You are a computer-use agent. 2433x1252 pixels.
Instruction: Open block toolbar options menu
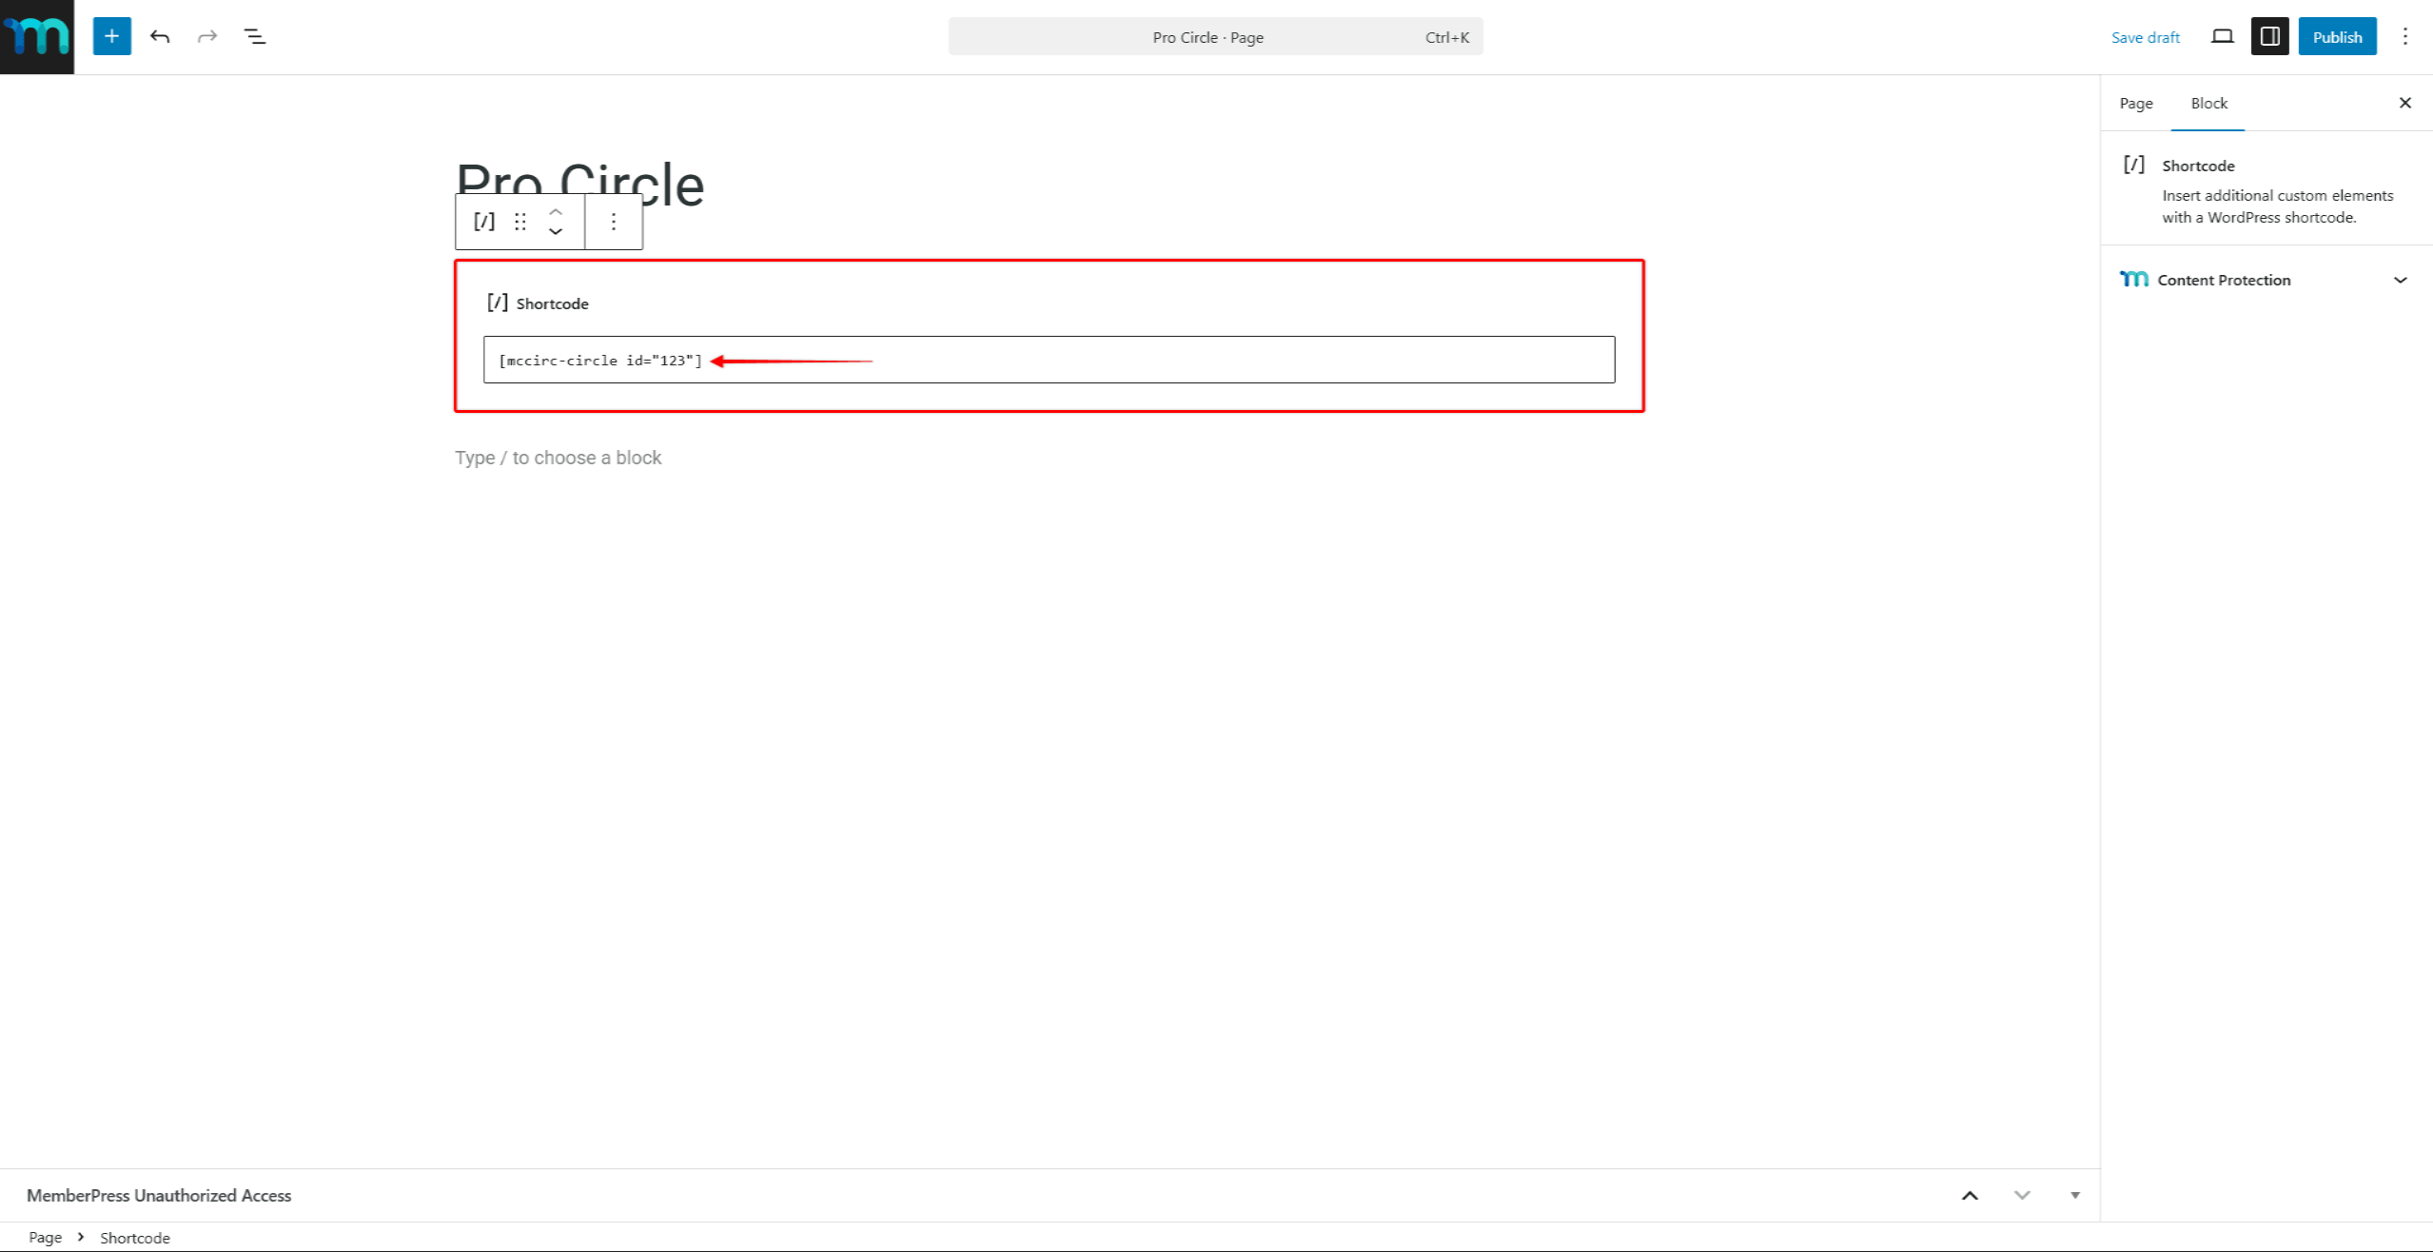coord(614,222)
